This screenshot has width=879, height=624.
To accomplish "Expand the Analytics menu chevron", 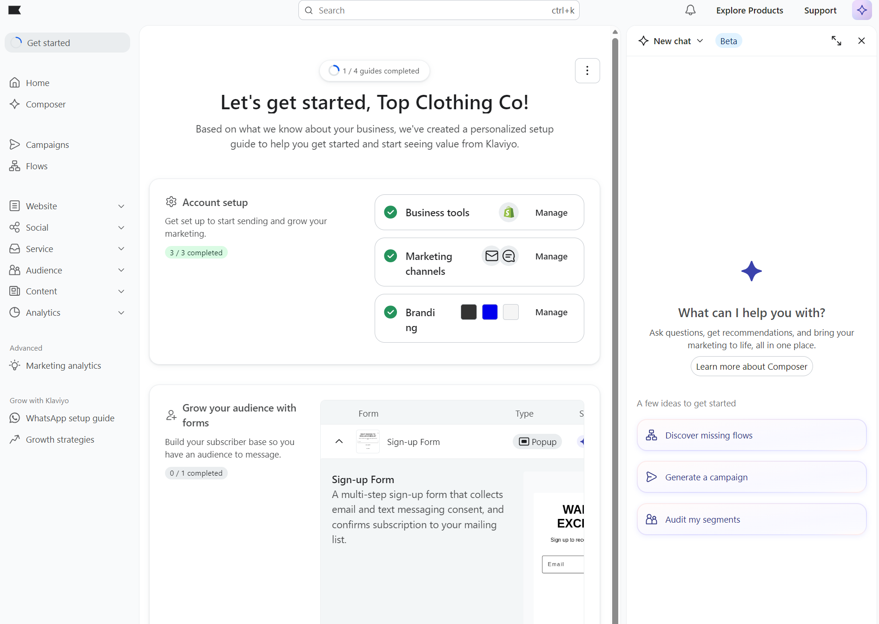I will pos(121,312).
